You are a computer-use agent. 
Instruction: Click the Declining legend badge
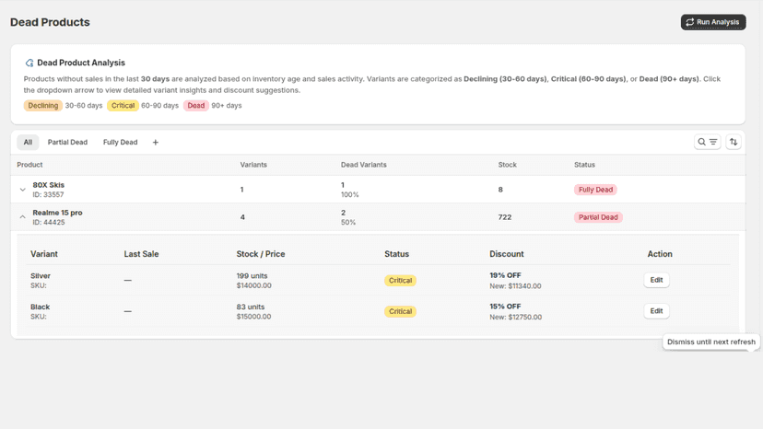42,106
